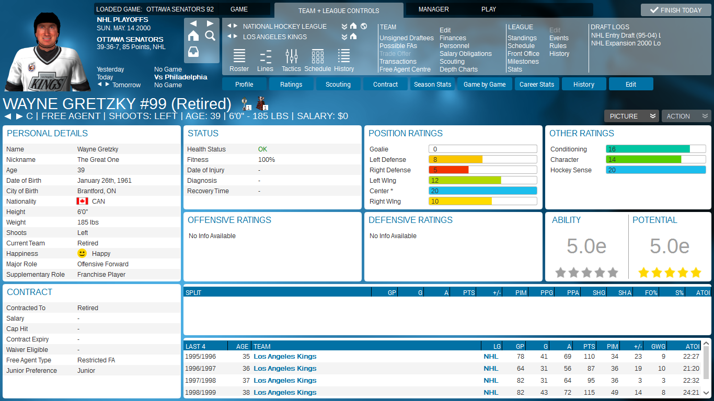
Task: Open the globe icon beside National Hockey League
Action: click(x=364, y=26)
